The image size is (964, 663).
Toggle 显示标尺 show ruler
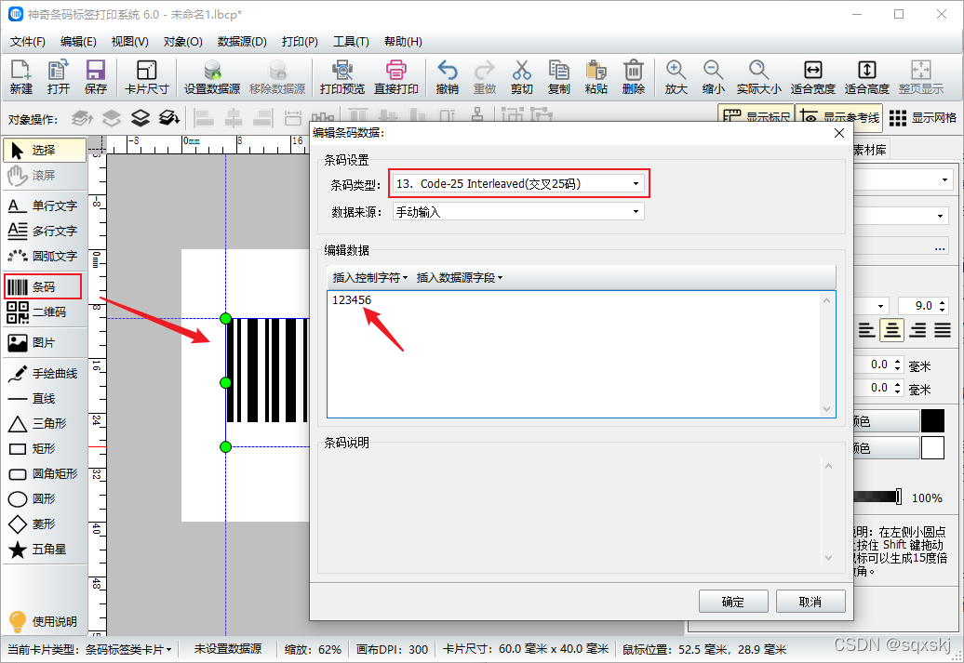click(x=756, y=117)
